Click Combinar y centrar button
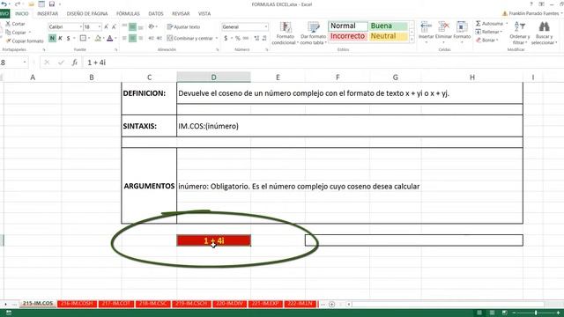This screenshot has height=317, width=564. [x=190, y=38]
